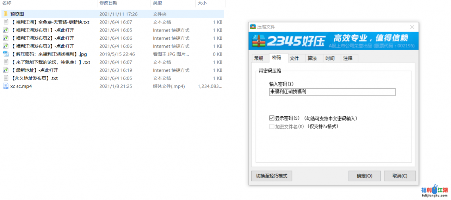
Task: Click the 切换至轻巧模式 button
Action: [x=271, y=176]
